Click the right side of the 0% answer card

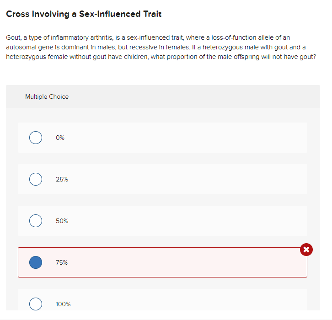[233, 138]
